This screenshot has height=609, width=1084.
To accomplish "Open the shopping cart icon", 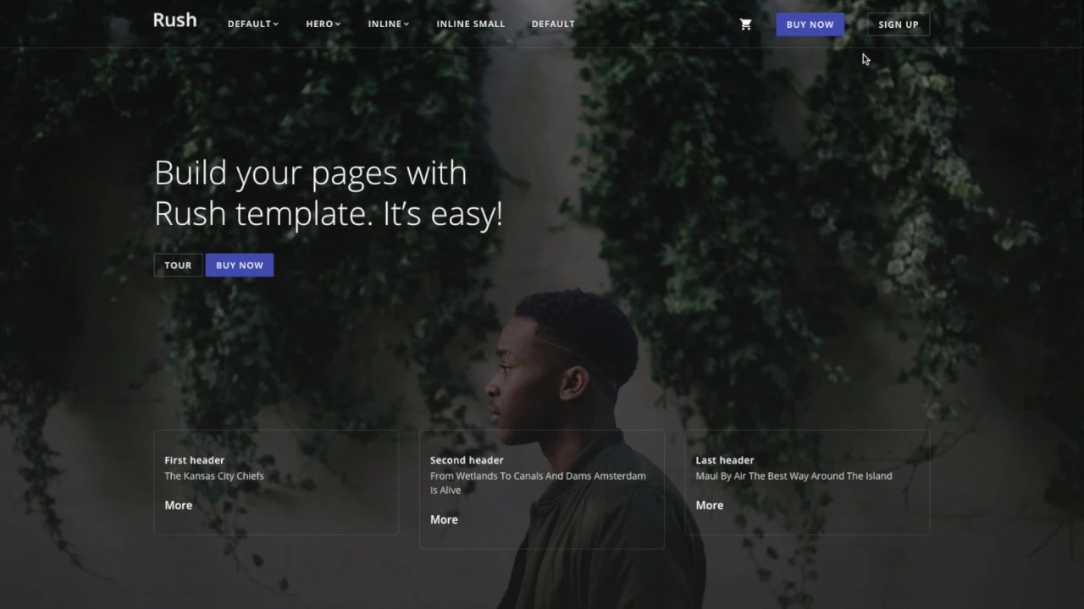I will pos(745,25).
